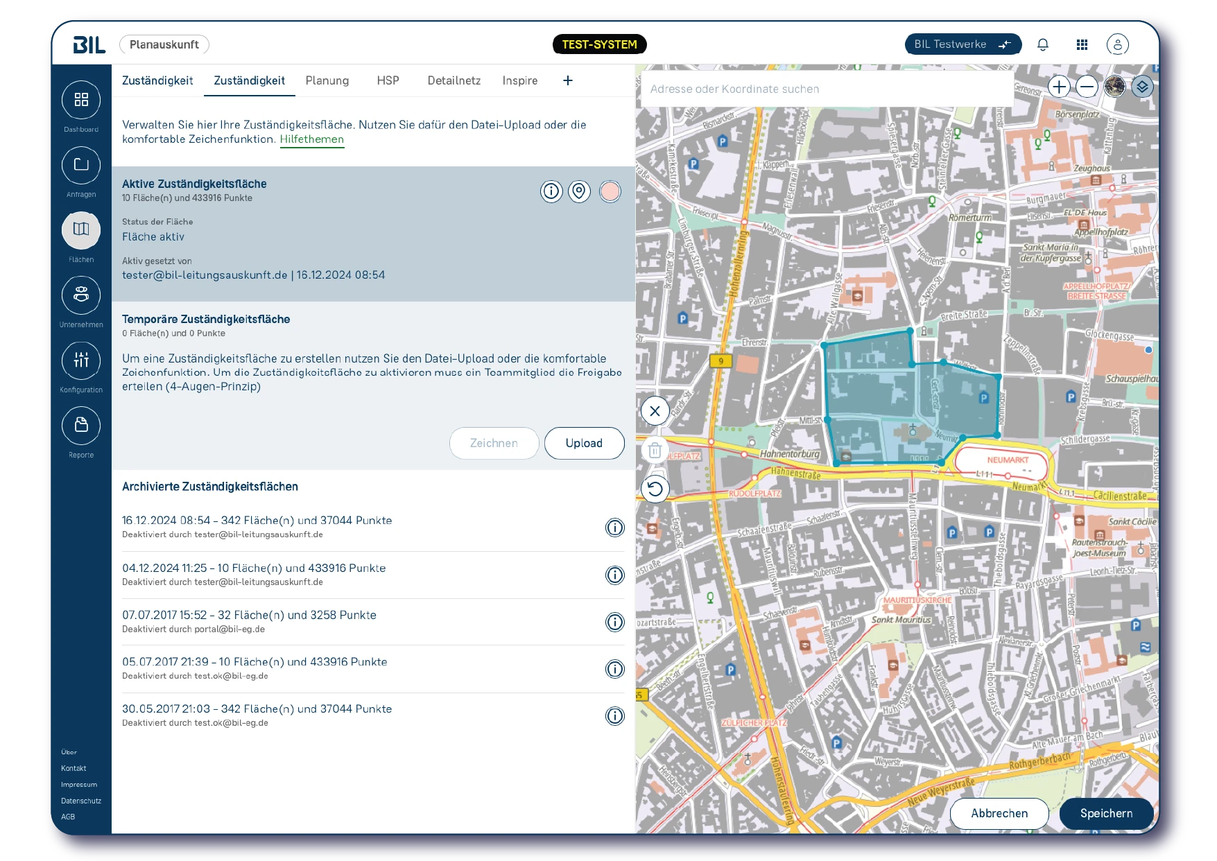Screen dimensions: 1217x861
Task: Click the address search field
Action: pos(827,89)
